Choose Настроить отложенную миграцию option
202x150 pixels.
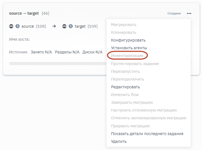[x=144, y=110]
